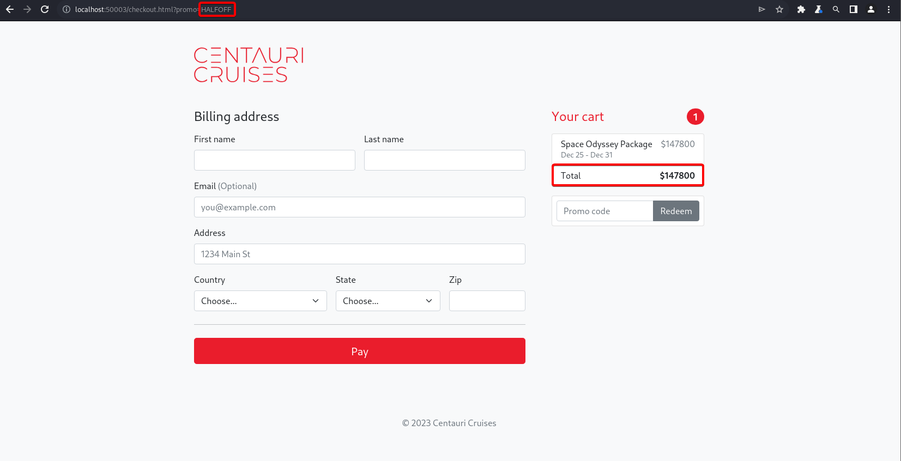Image resolution: width=901 pixels, height=461 pixels.
Task: Open the Extensions puzzle icon
Action: tap(801, 9)
